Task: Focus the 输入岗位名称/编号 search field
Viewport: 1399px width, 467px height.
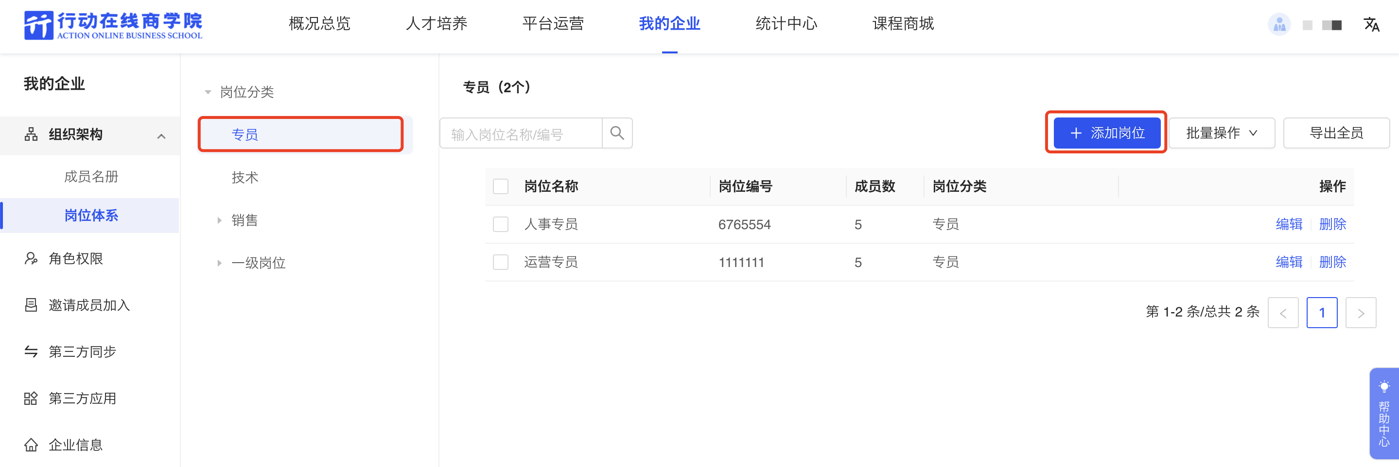Action: [521, 133]
